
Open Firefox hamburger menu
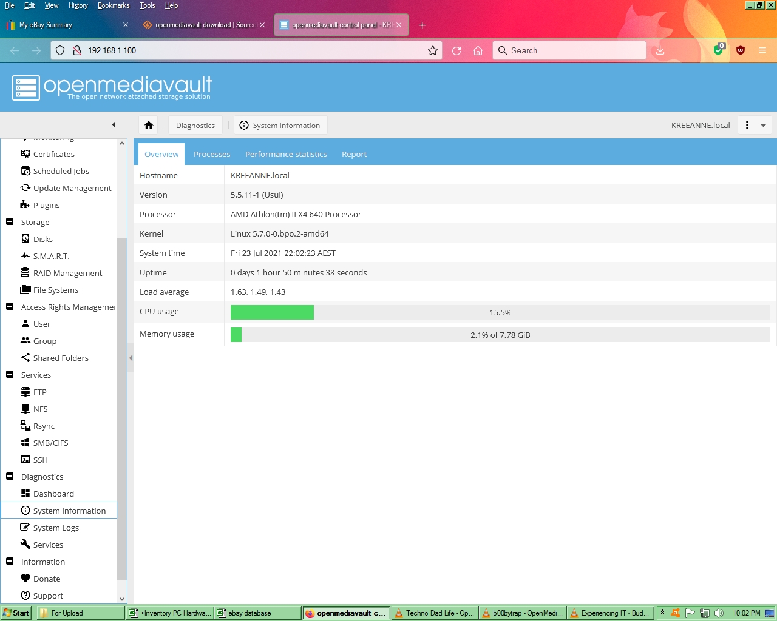(x=762, y=50)
